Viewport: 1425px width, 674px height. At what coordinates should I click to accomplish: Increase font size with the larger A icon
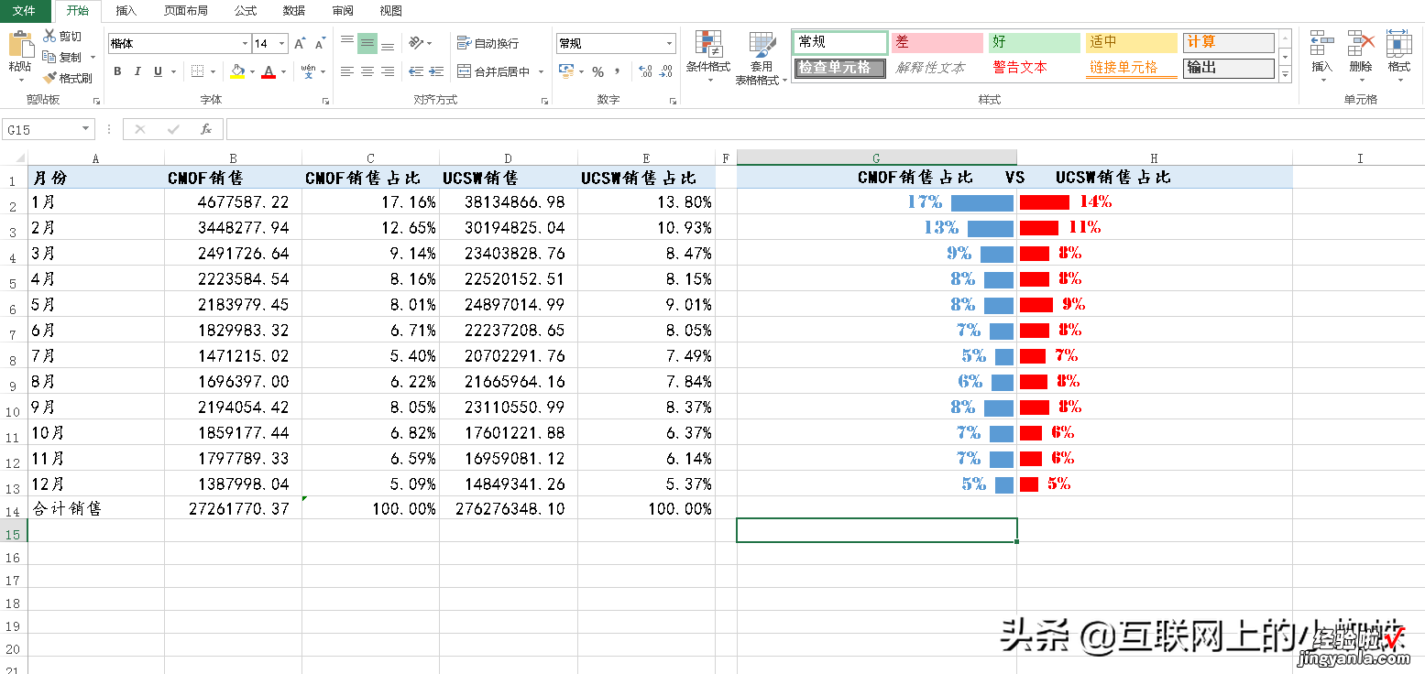300,43
